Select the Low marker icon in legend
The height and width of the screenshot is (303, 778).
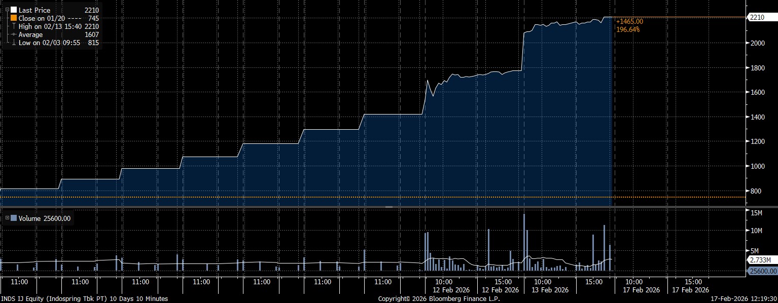coord(14,43)
